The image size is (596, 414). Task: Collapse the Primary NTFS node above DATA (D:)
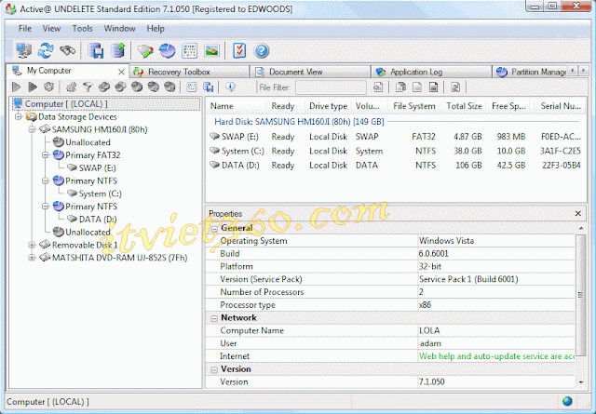coord(46,207)
